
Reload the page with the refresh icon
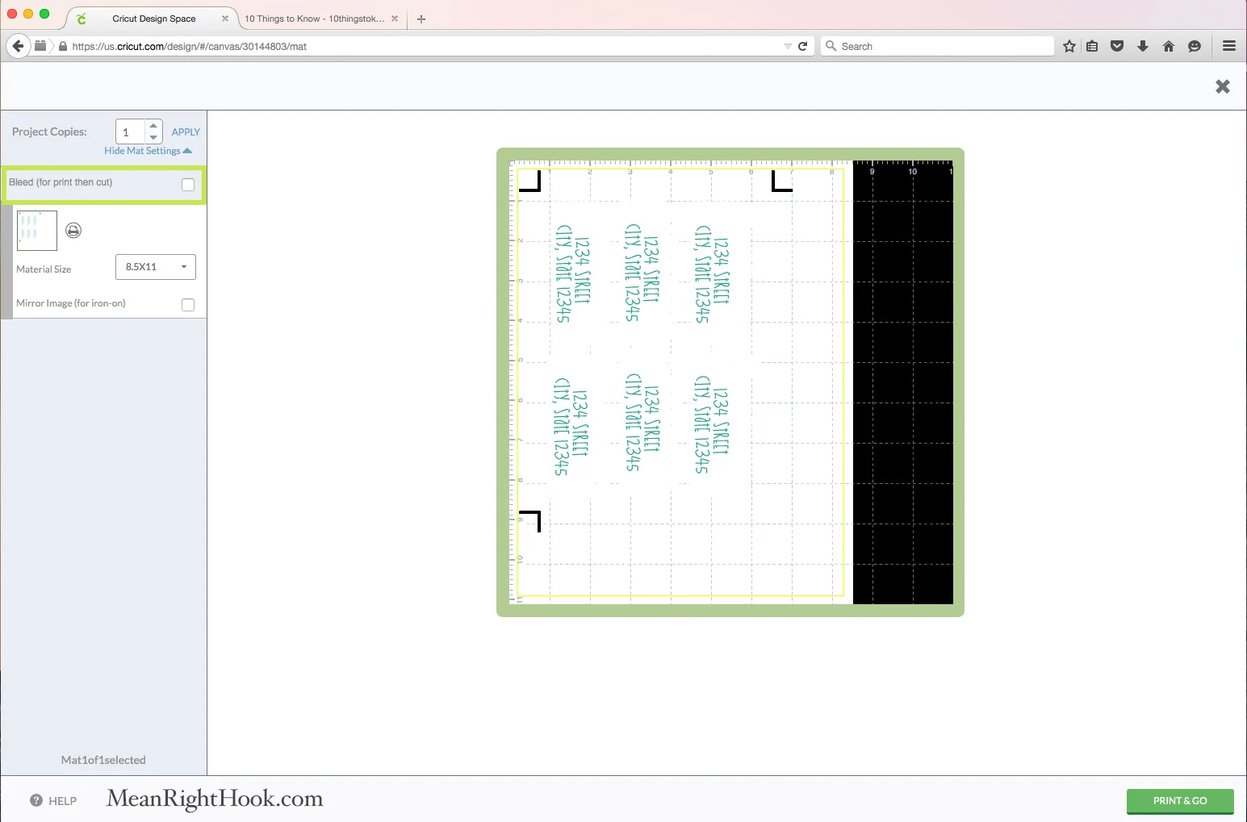tap(802, 46)
